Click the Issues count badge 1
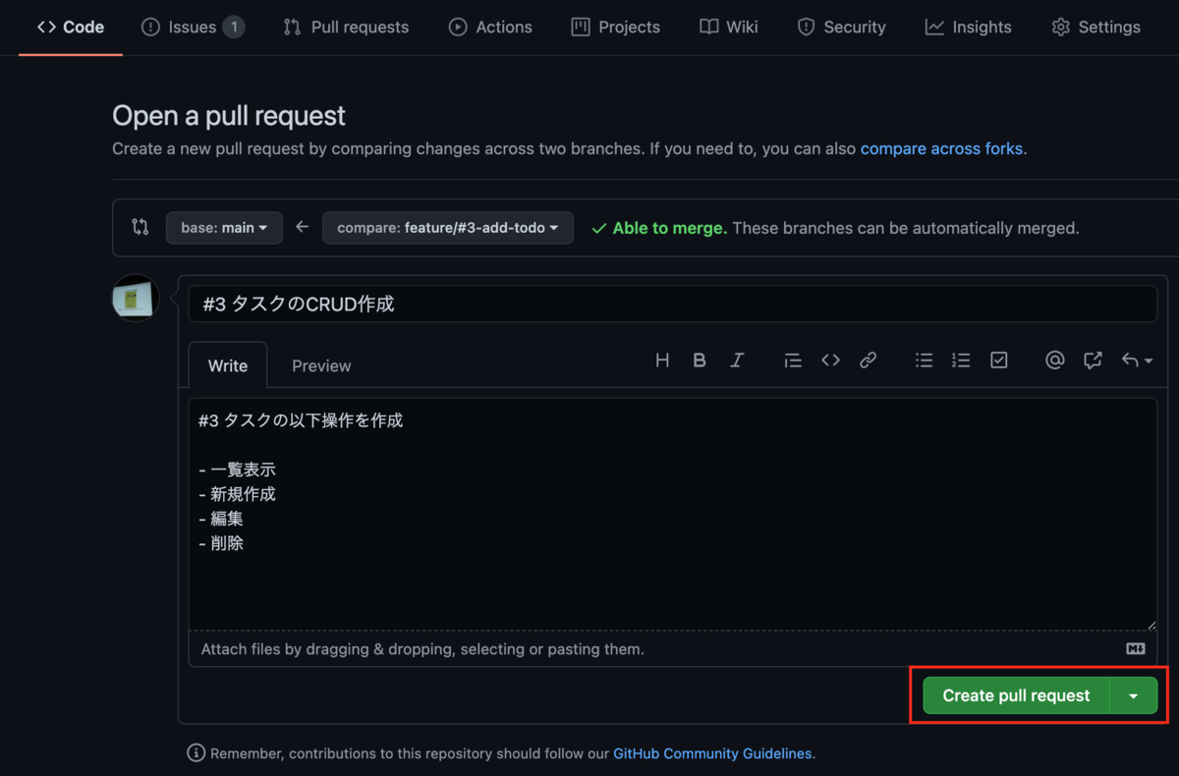Screen dimensions: 1179x776 pyautogui.click(x=233, y=28)
